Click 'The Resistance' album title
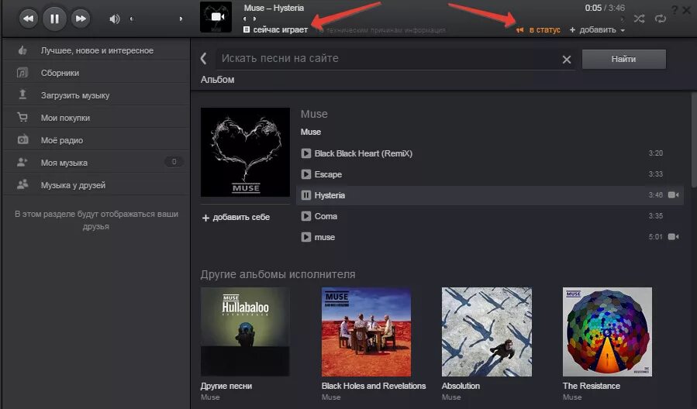Viewport: 697px width, 409px height. click(x=592, y=386)
